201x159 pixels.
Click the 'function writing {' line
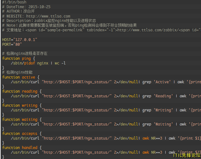click(x=22, y=105)
